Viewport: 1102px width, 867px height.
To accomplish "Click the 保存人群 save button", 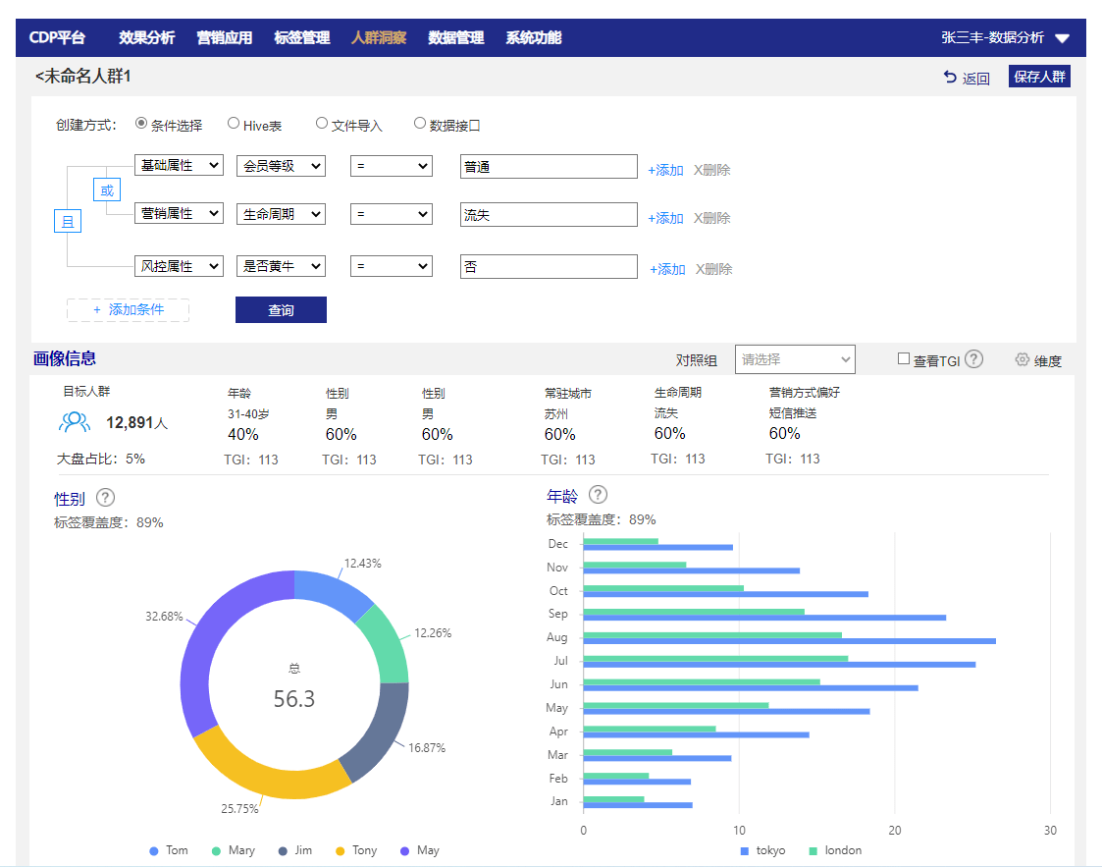I will [1039, 77].
